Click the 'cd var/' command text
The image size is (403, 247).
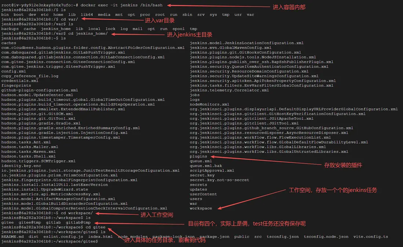click(69, 19)
